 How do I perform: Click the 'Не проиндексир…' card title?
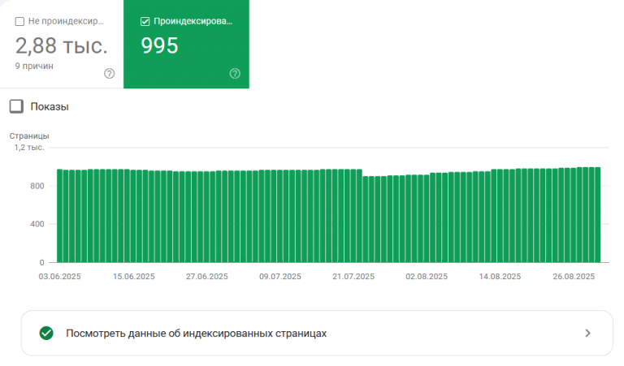tap(66, 21)
